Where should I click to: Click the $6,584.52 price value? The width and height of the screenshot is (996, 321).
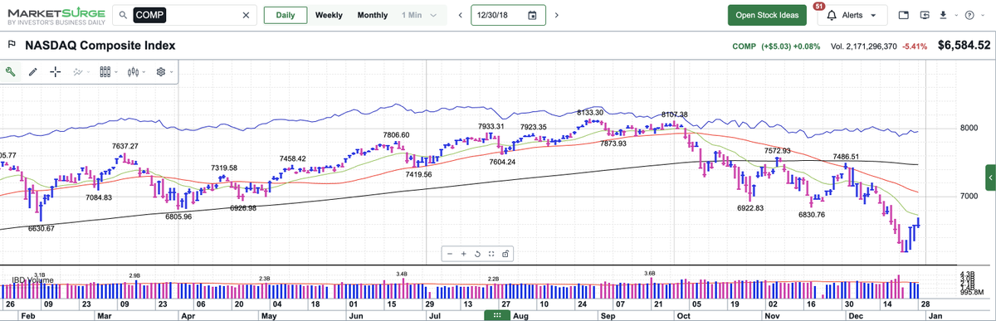[x=964, y=46]
